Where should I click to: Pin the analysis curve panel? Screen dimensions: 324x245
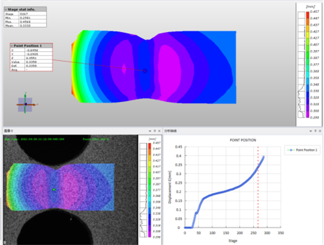click(x=316, y=131)
